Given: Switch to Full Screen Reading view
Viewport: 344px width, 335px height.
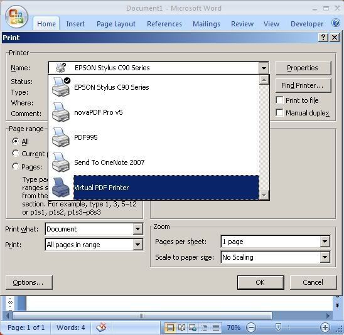Looking at the screenshot, I should (181, 327).
